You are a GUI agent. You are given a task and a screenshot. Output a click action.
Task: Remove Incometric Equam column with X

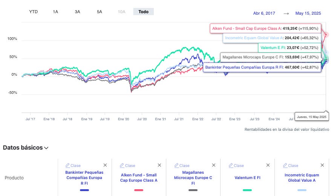(322, 165)
